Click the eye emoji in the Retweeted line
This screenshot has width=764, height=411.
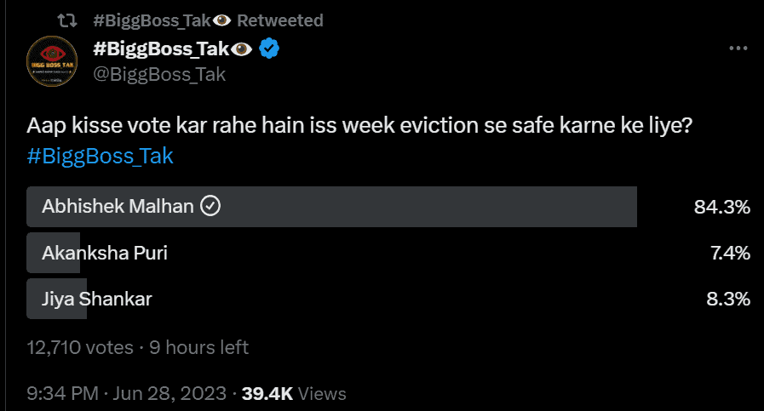221,20
